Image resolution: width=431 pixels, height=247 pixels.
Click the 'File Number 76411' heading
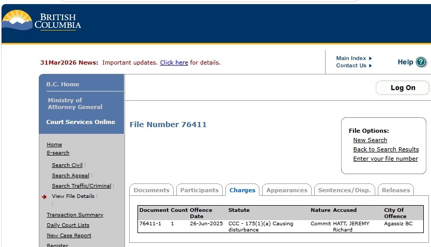tap(168, 125)
